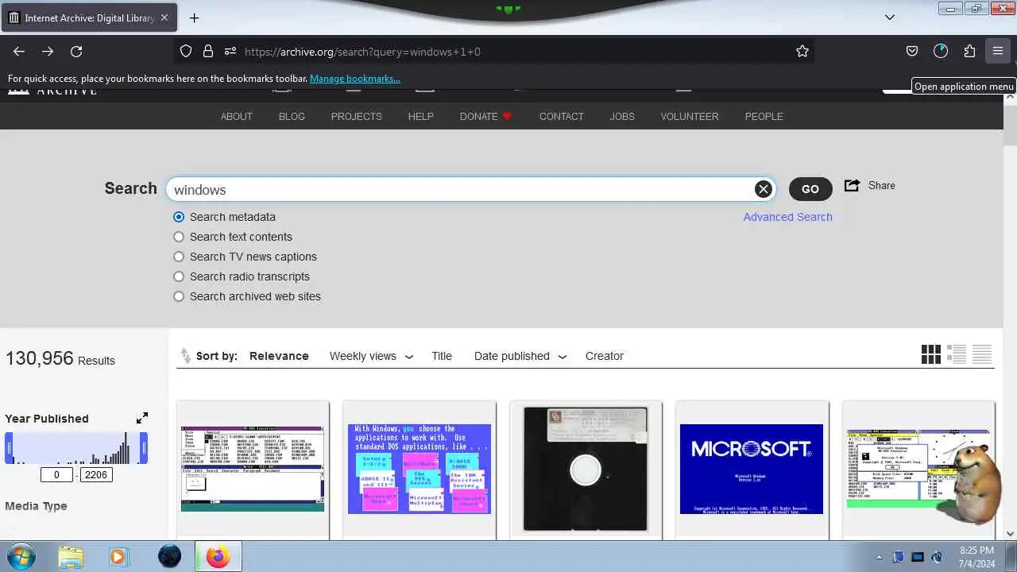This screenshot has width=1017, height=572.
Task: Open the Pocket save icon
Action: click(912, 51)
